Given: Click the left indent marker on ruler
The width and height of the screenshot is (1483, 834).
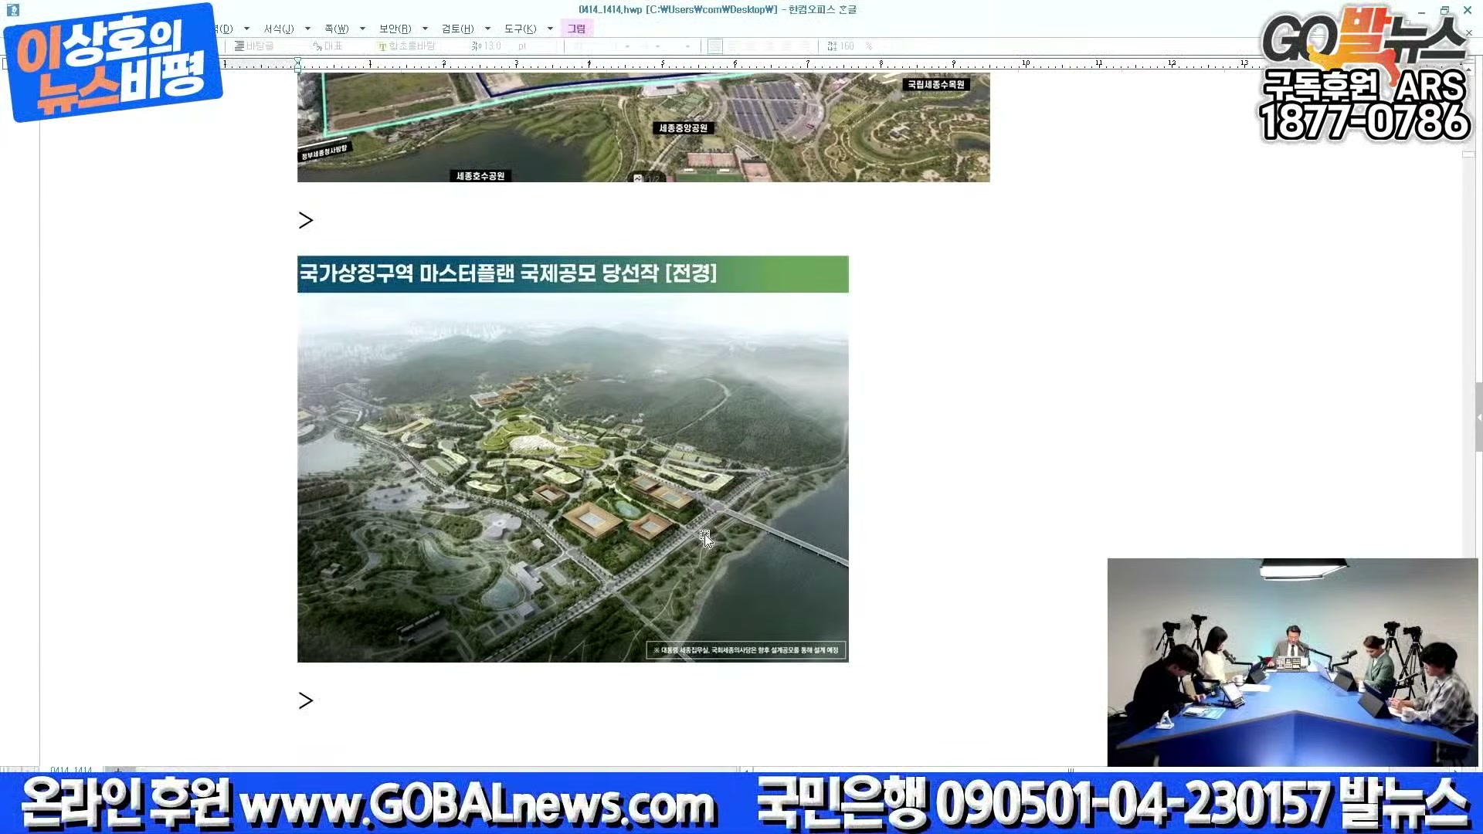Looking at the screenshot, I should click(x=297, y=66).
